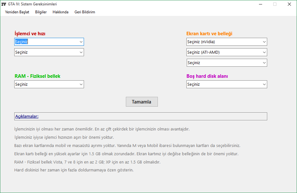The width and height of the screenshot is (297, 193).
Task: Click the line starting 'Bazı ekran kartlarında'
Action: (127, 146)
